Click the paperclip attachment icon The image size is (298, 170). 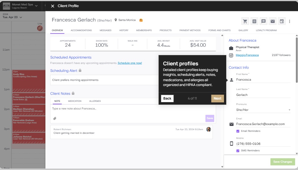click(x=55, y=118)
